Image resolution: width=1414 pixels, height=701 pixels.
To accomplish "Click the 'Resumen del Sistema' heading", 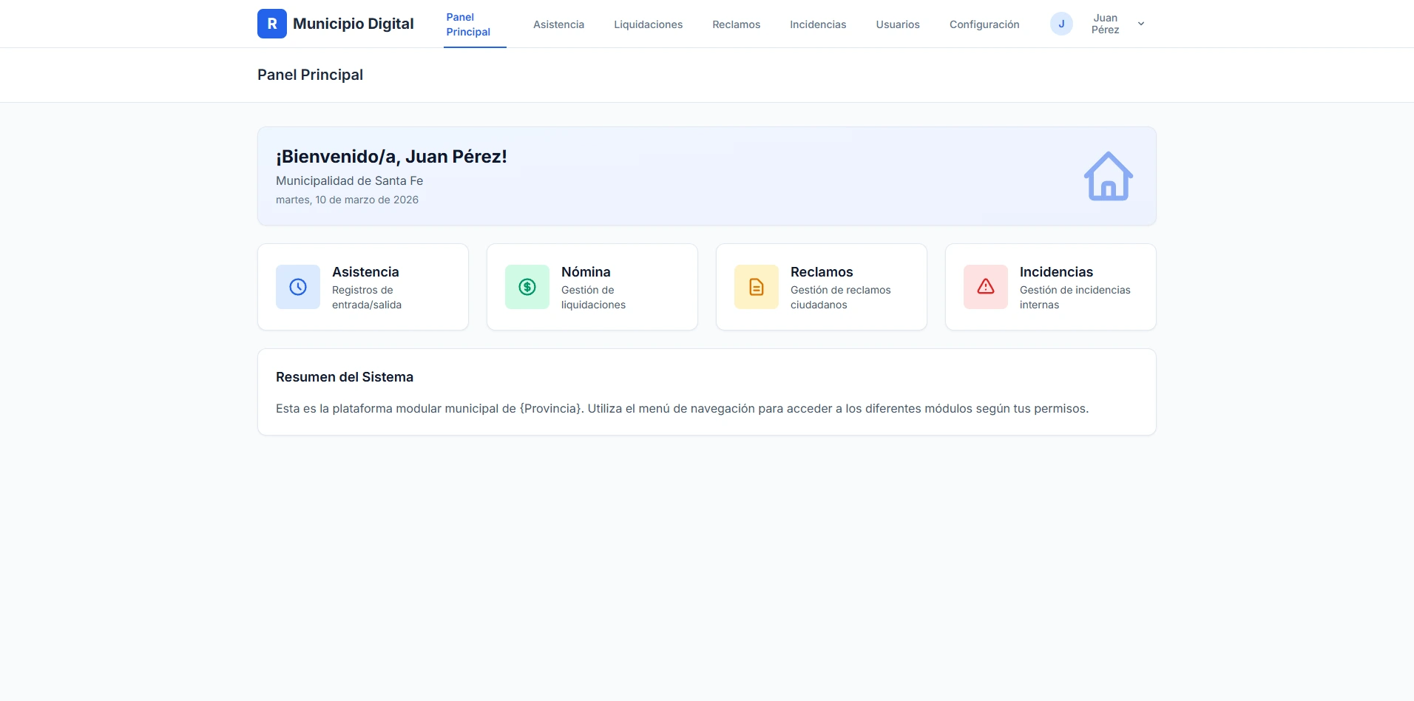I will click(345, 377).
